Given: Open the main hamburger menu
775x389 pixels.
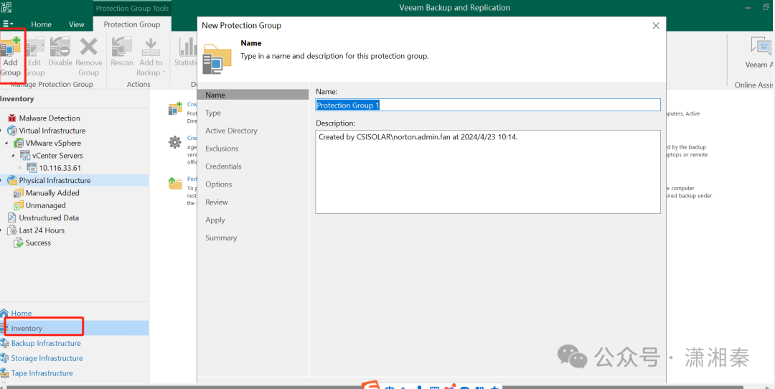Looking at the screenshot, I should point(8,24).
